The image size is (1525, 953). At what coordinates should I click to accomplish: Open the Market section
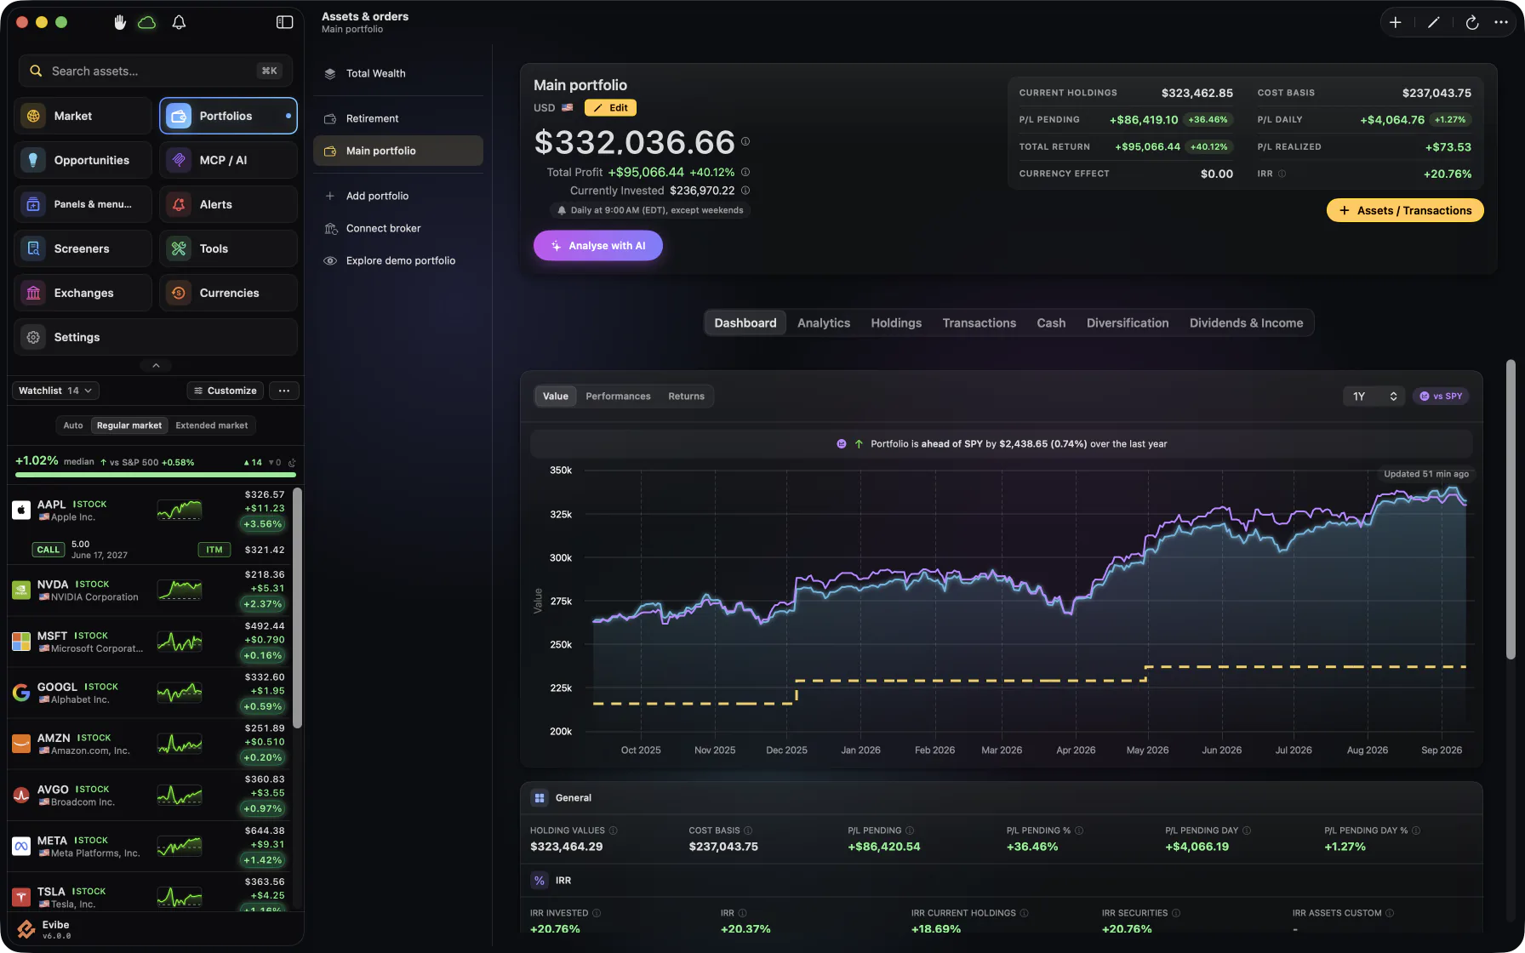point(83,116)
